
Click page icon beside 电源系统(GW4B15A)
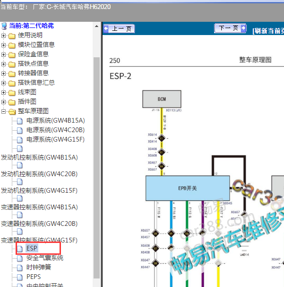coord(20,121)
